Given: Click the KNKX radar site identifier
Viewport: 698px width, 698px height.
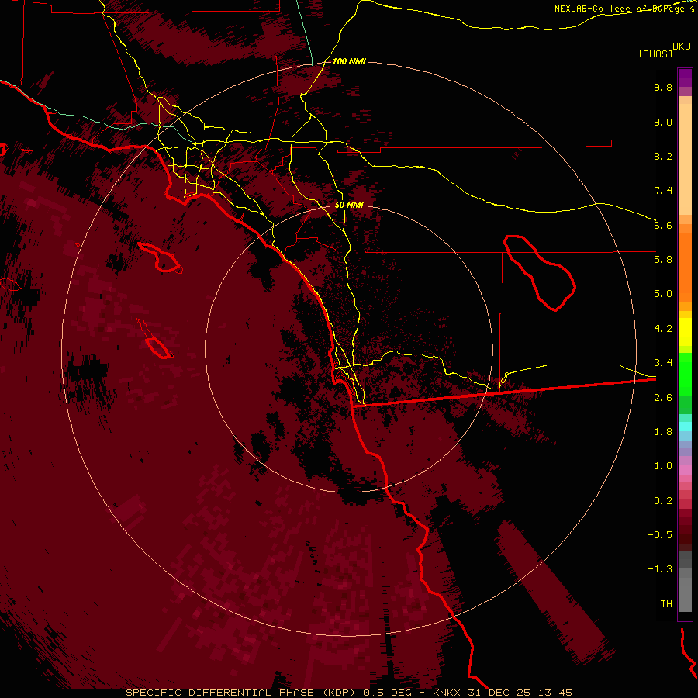Looking at the screenshot, I should pyautogui.click(x=447, y=693).
